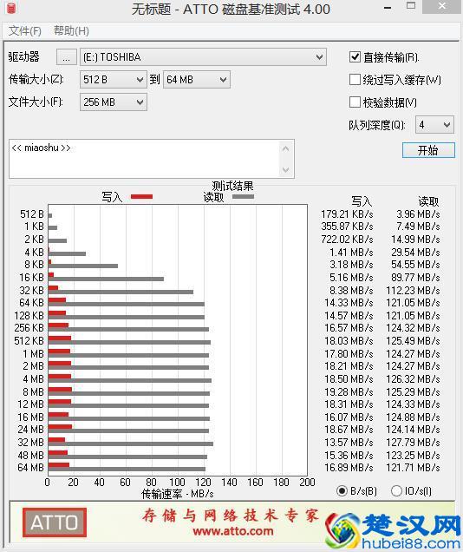This screenshot has height=552, width=463.
Task: Click the 126.32 MB/s read value
Action: (x=413, y=378)
